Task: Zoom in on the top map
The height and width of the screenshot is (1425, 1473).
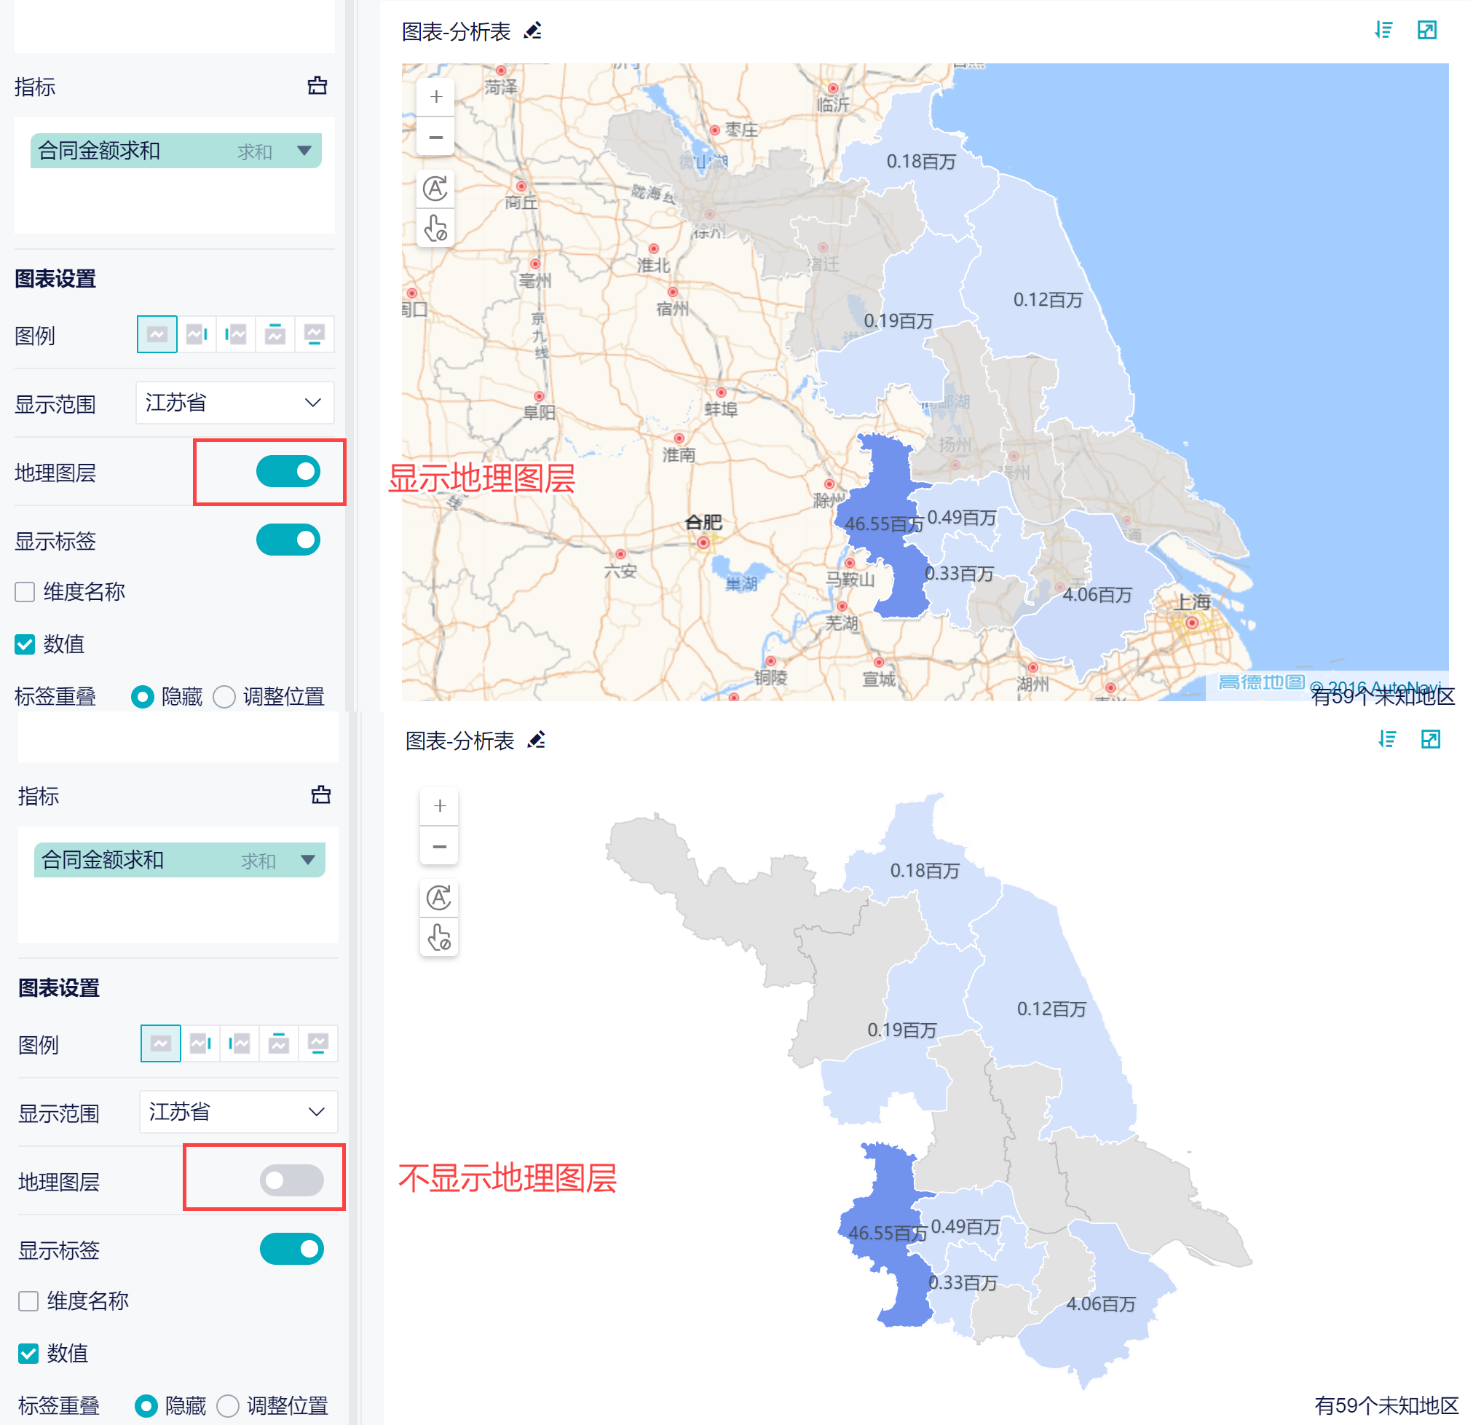Action: [436, 97]
